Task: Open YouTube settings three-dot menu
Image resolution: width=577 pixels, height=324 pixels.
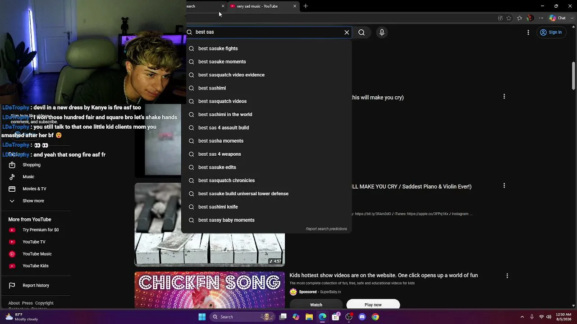Action: [528, 32]
